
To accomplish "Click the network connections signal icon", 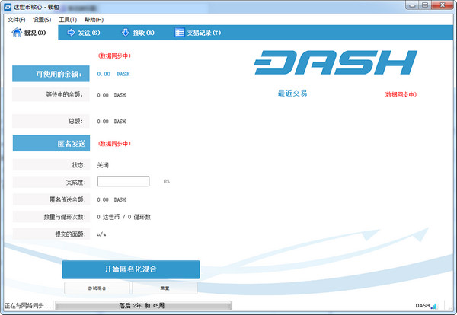I will point(434,306).
